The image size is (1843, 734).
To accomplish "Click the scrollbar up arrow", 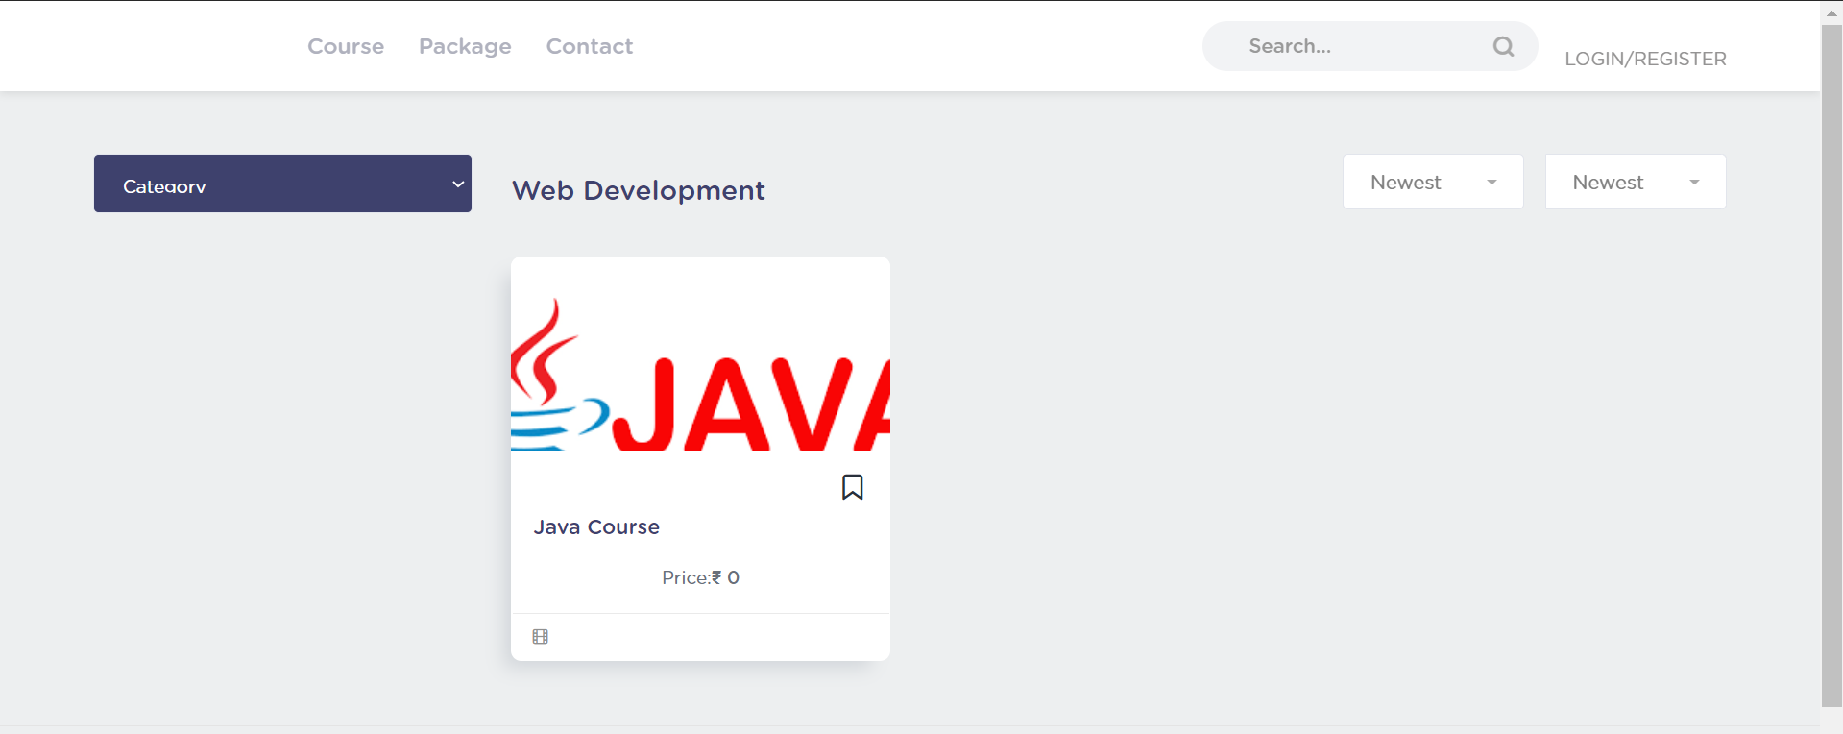I will click(x=1831, y=13).
